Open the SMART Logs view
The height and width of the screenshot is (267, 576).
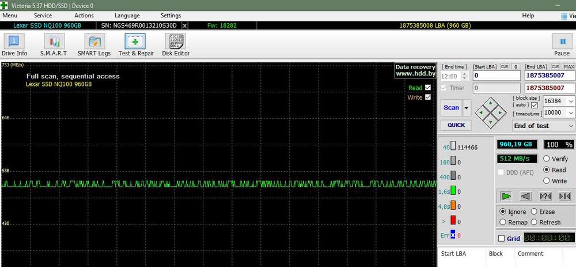94,45
